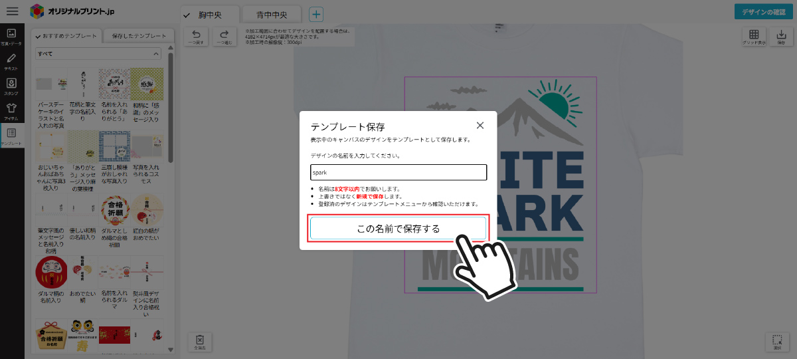Select the テキスト text tool
Image resolution: width=797 pixels, height=359 pixels.
coord(11,61)
